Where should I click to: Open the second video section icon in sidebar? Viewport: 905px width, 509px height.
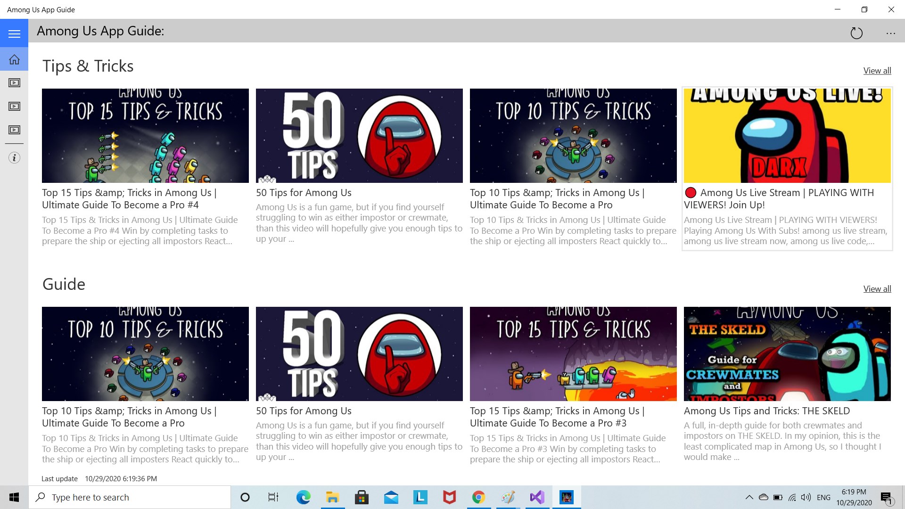point(14,107)
